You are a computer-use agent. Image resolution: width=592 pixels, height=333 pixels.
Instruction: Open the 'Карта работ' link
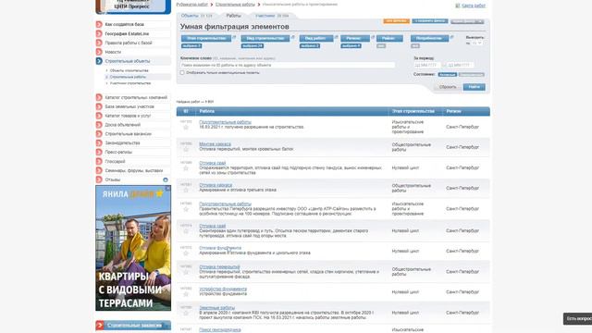coord(474,6)
